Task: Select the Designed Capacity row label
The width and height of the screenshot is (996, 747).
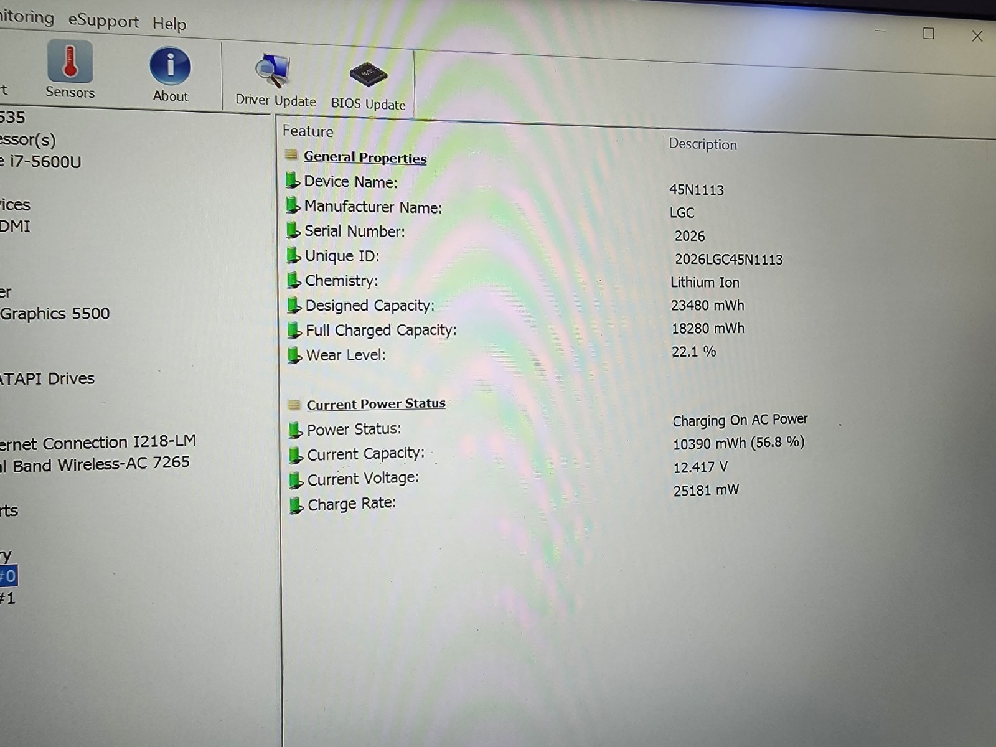Action: tap(370, 306)
